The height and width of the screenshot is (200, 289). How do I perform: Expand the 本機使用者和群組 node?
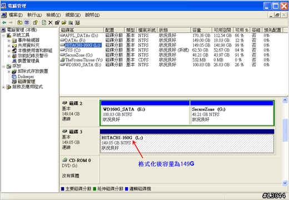(9, 51)
